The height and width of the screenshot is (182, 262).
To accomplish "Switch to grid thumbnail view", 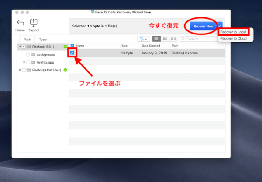I will [x=165, y=39].
